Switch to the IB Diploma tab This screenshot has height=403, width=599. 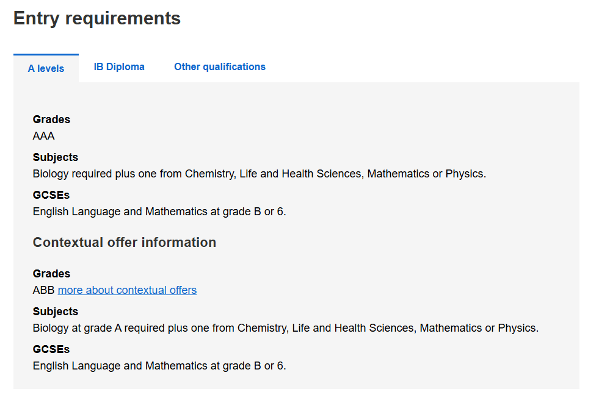119,66
